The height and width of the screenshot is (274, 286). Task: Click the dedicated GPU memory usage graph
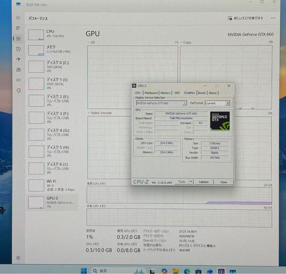(x=179, y=195)
